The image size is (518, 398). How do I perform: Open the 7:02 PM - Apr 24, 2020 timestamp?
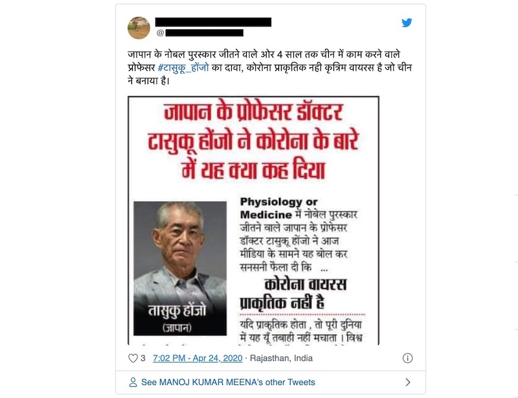click(197, 358)
